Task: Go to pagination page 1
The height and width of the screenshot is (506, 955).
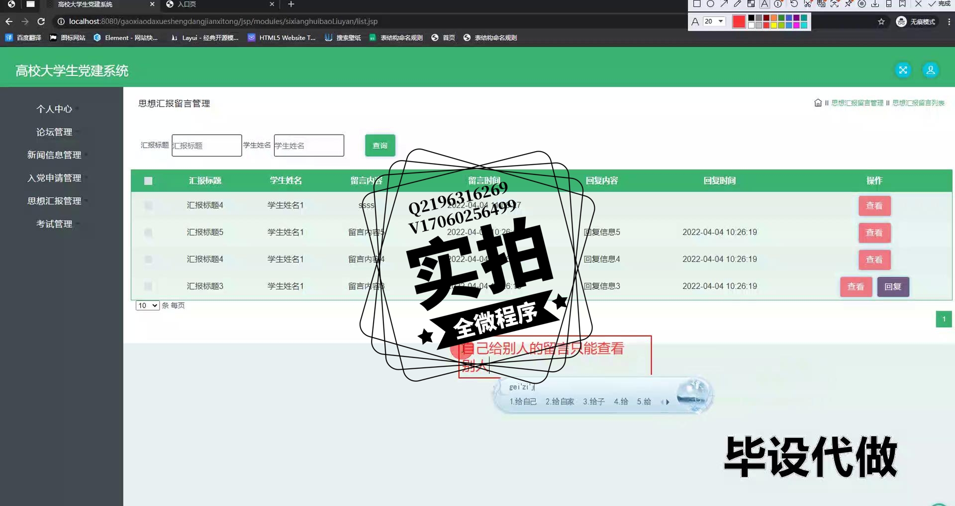Action: click(944, 319)
